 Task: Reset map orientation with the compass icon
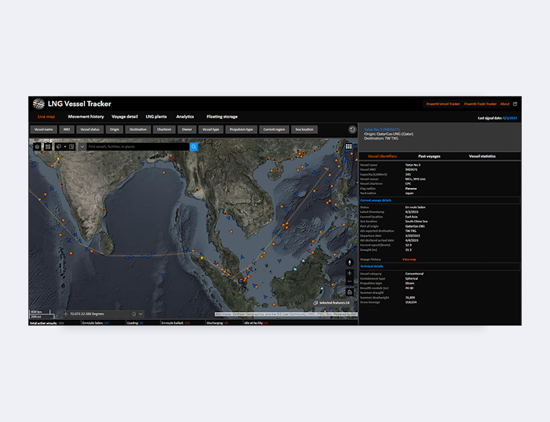[349, 262]
